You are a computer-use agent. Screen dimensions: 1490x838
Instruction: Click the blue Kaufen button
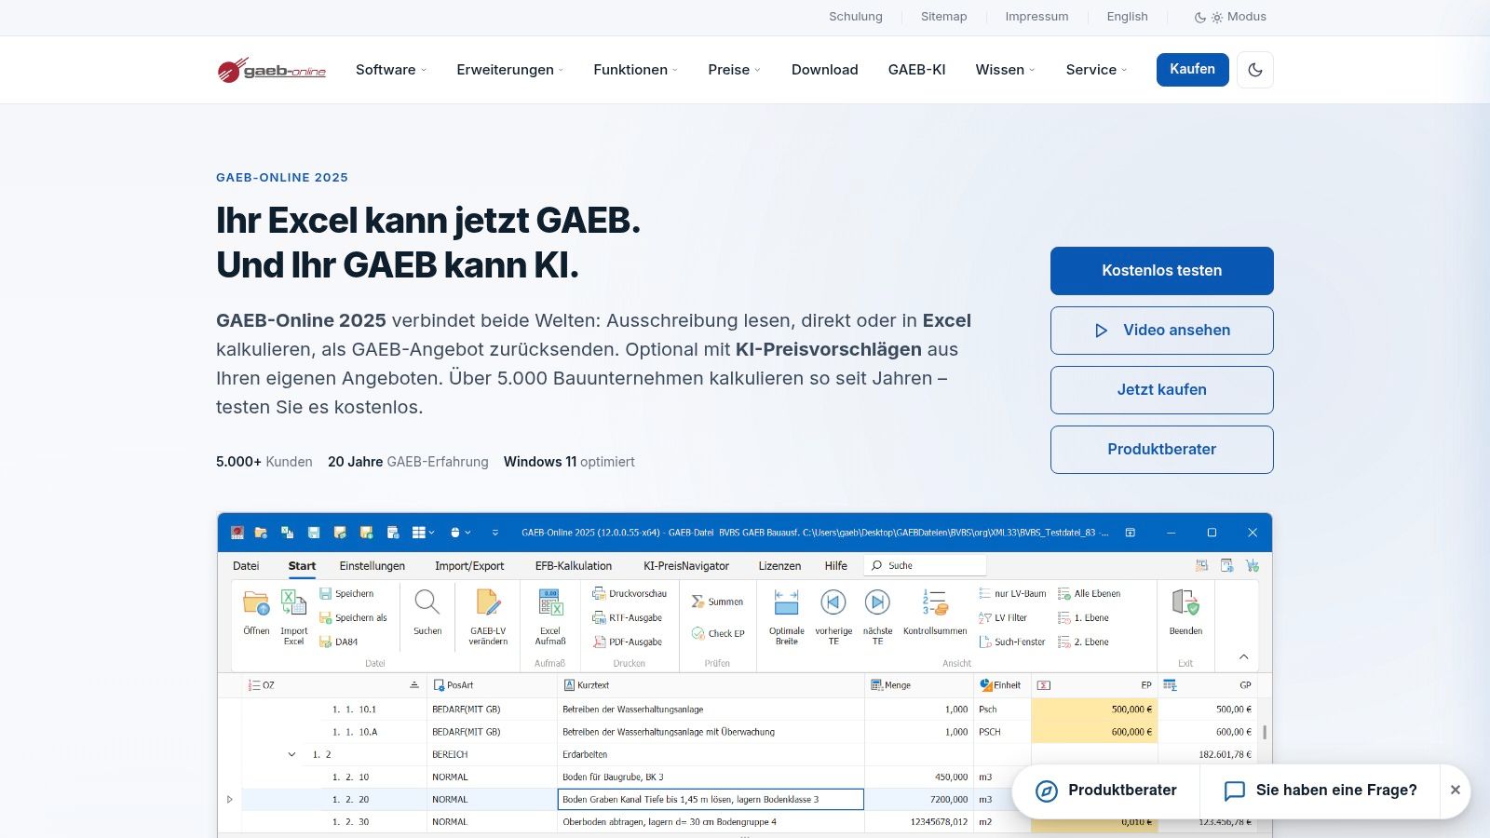pos(1193,70)
